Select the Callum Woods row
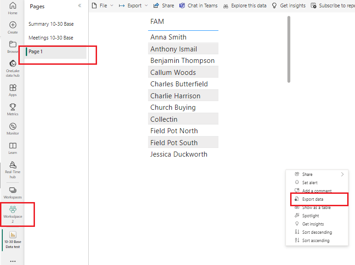The height and width of the screenshot is (265, 355). click(x=183, y=73)
